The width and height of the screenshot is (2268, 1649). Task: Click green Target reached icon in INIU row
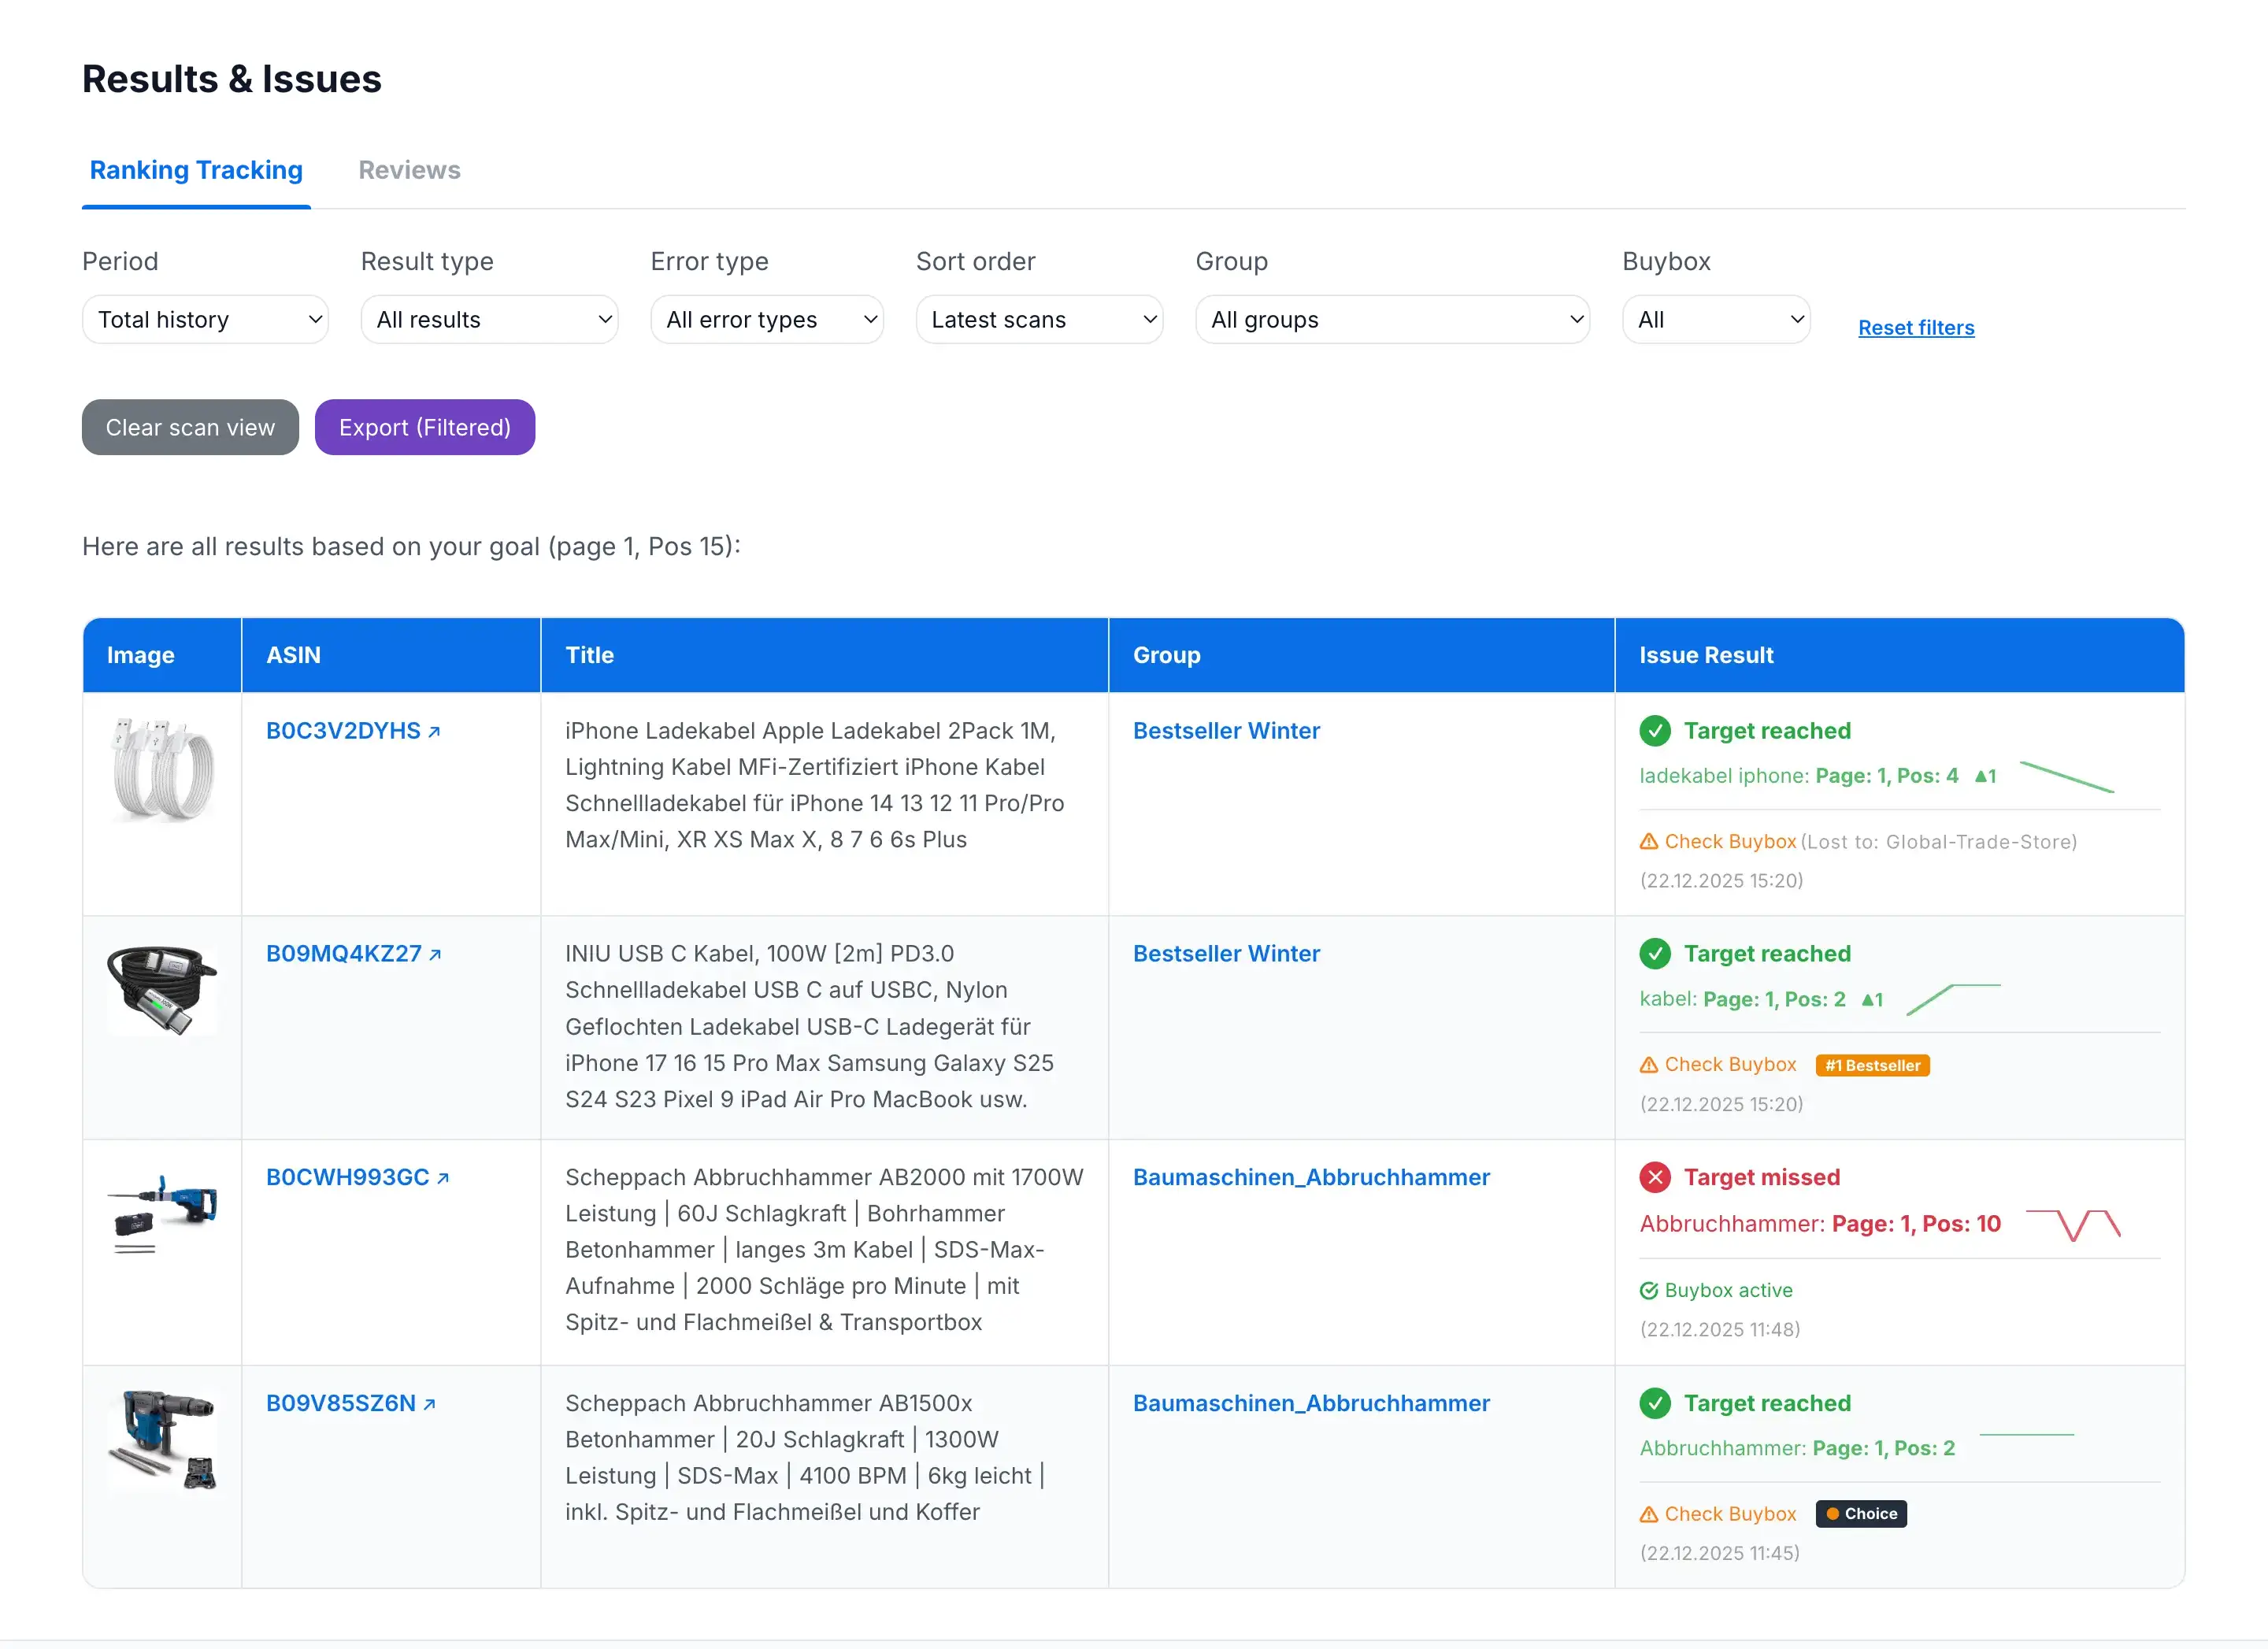click(x=1655, y=954)
